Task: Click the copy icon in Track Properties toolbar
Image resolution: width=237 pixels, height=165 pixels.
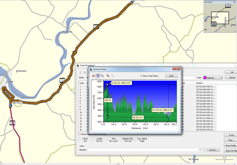Action: (x=85, y=72)
